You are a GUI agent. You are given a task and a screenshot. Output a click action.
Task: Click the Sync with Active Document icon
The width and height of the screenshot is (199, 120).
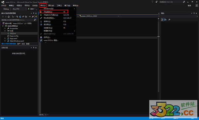tap(17, 17)
